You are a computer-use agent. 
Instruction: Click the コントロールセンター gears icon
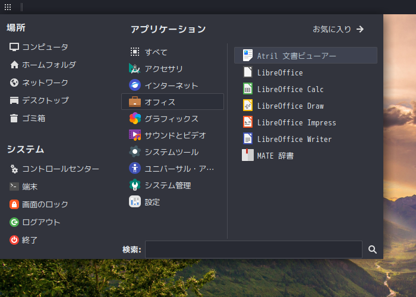coord(14,169)
